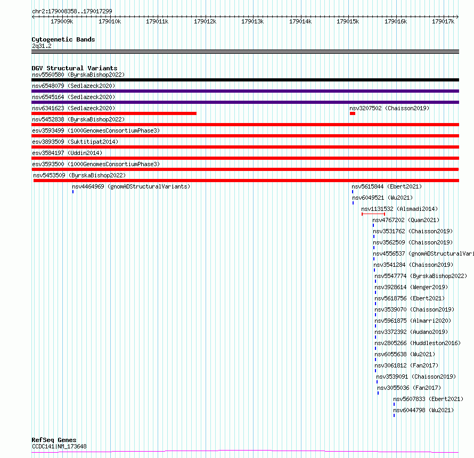
Task: Open nsv3055036 (Fan2017) label
Action: pyautogui.click(x=409, y=388)
